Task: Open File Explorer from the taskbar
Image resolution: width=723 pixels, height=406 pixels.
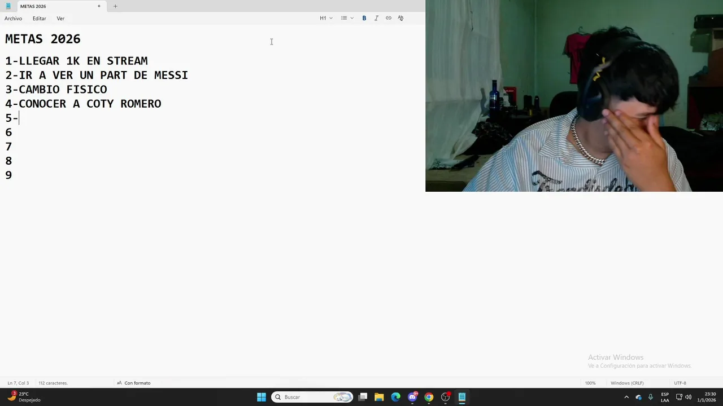Action: click(x=379, y=397)
